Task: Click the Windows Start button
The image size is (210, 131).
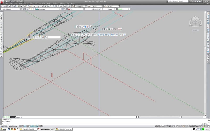Action: pos(3,129)
